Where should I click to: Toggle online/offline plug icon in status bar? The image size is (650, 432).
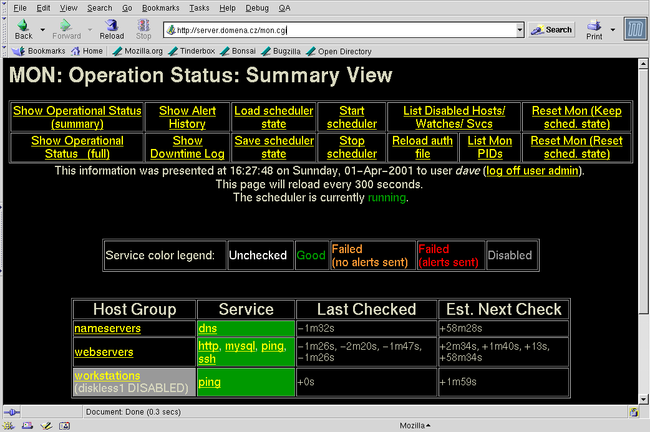pos(12,412)
